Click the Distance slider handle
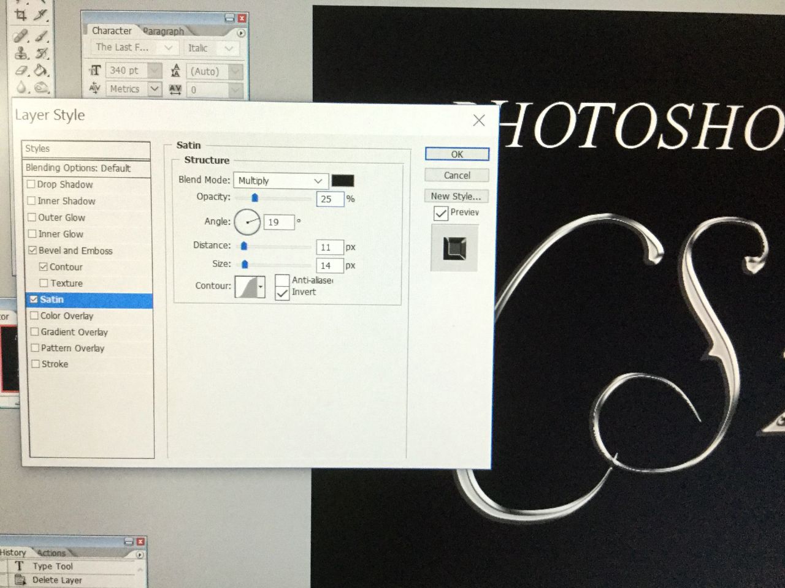This screenshot has height=588, width=785. click(243, 246)
